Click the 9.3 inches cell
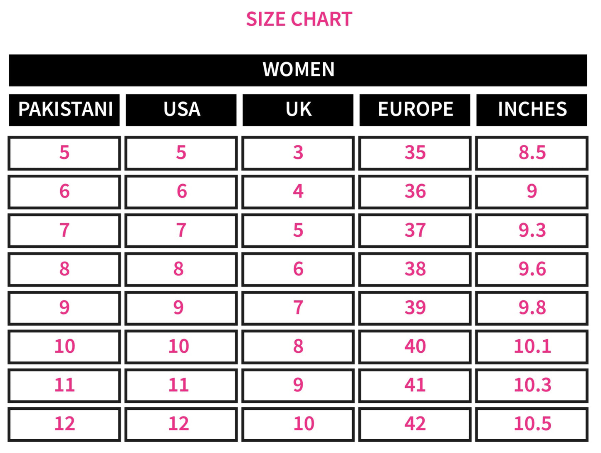 pos(532,230)
